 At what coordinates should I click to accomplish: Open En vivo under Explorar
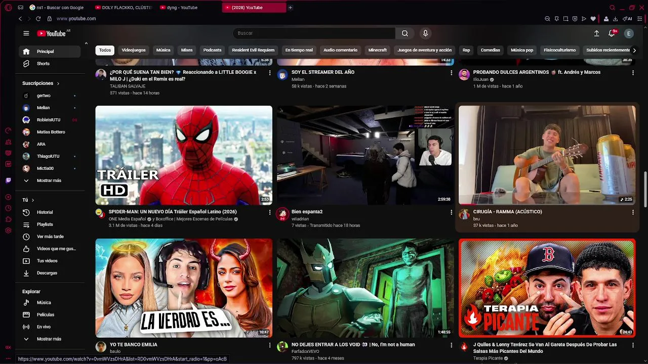click(50, 327)
